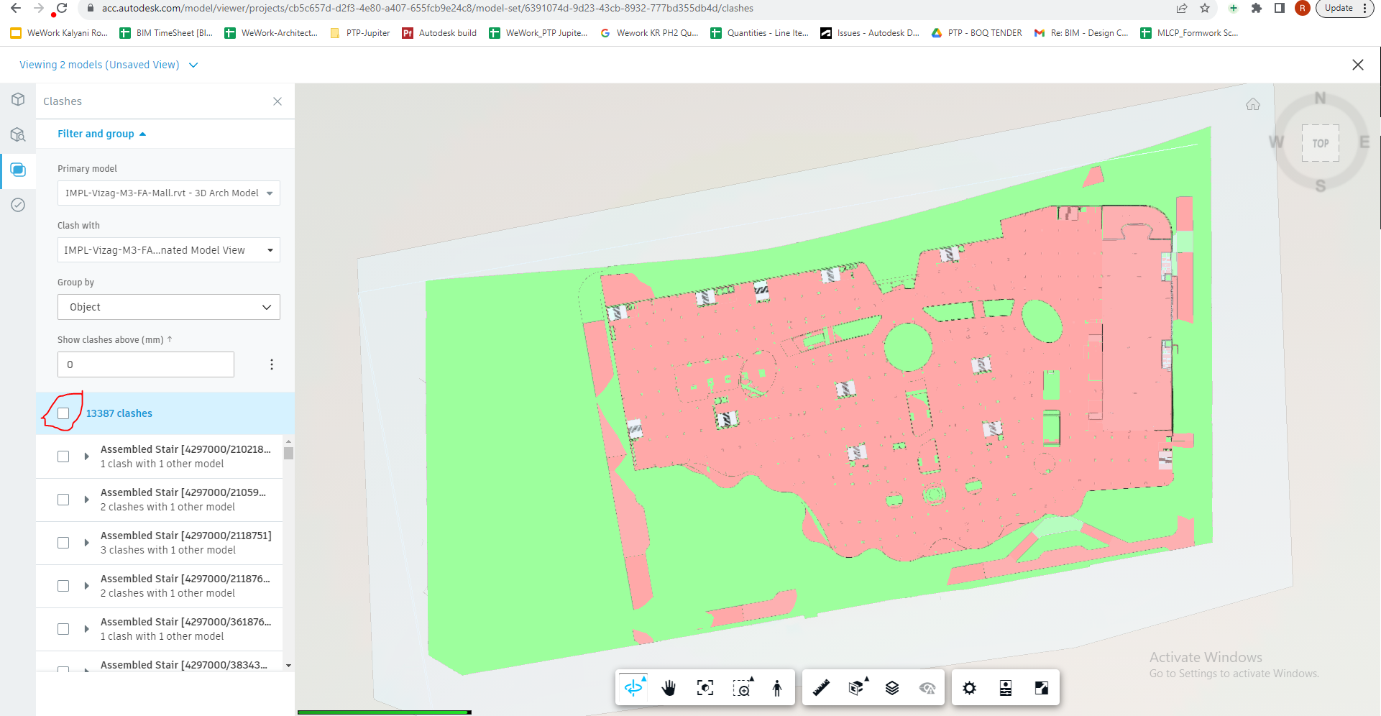Select the Orbit navigation tool

633,687
